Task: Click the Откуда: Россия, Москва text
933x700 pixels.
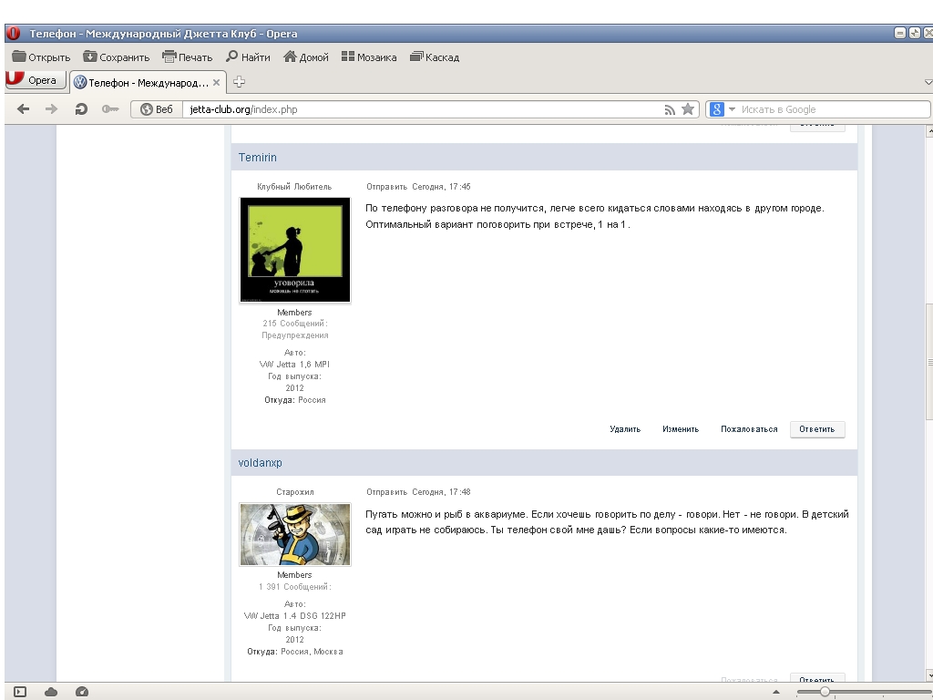Action: [295, 651]
